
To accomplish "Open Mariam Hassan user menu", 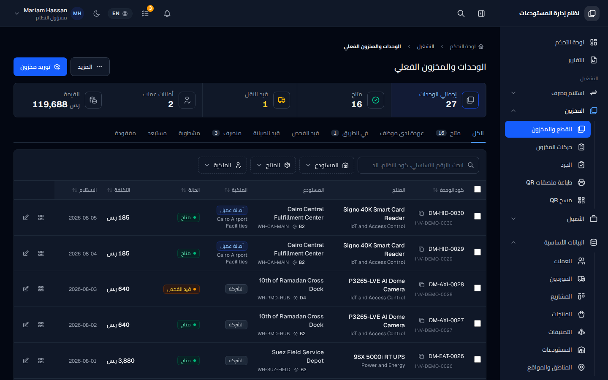I will 49,14.
